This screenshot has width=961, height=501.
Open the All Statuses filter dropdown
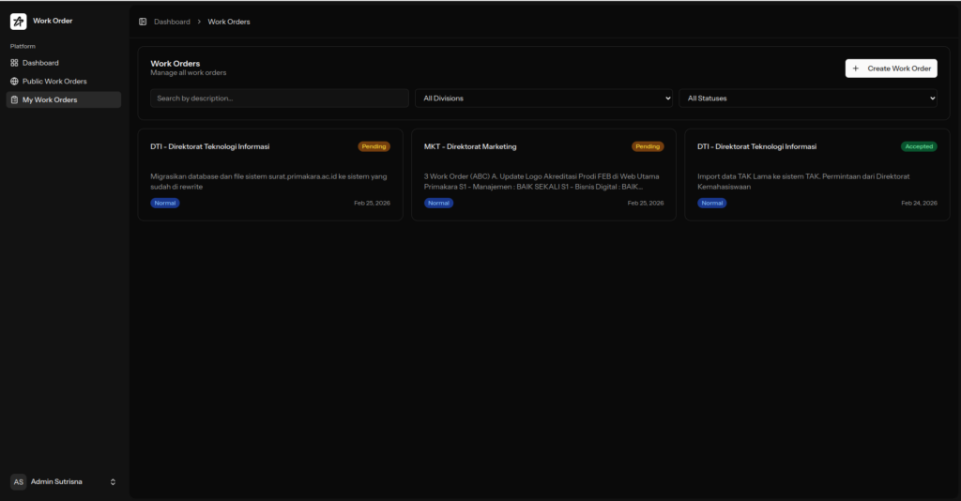pos(808,98)
